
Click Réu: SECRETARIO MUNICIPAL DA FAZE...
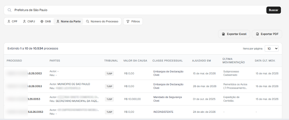[74, 101]
